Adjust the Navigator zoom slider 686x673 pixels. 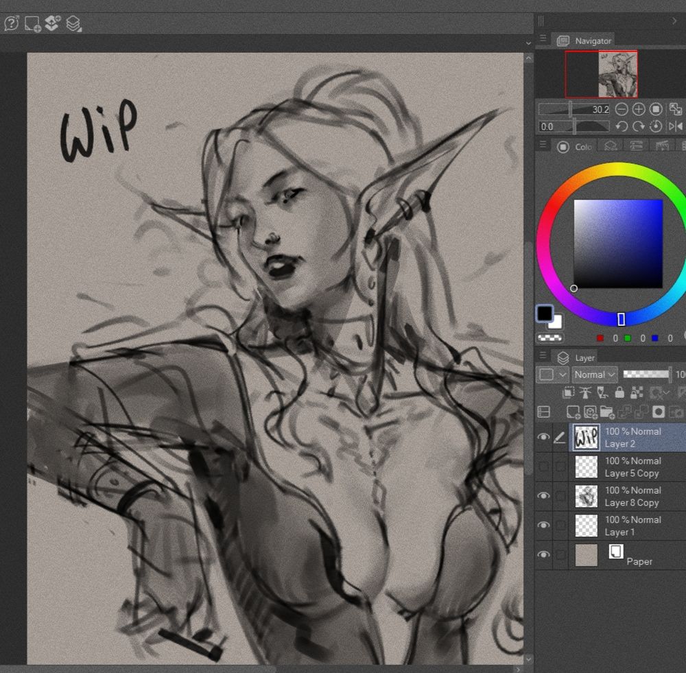coord(573,109)
